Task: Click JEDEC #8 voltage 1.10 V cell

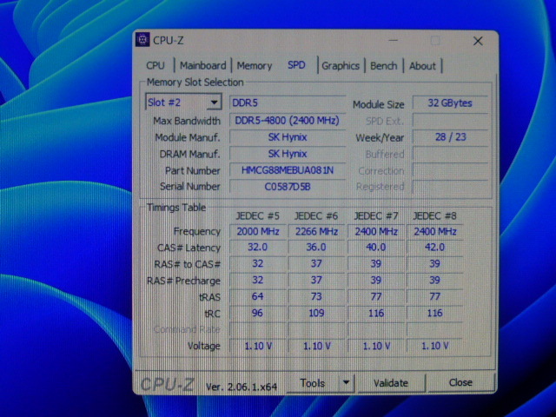Action: (434, 346)
